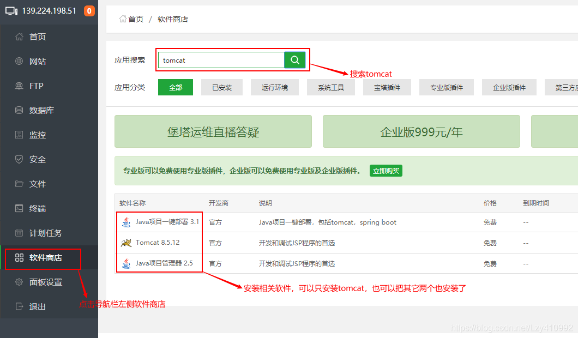This screenshot has height=338, width=578.
Task: Click the 软件商店 grid icon in sidebar
Action: pyautogui.click(x=19, y=257)
